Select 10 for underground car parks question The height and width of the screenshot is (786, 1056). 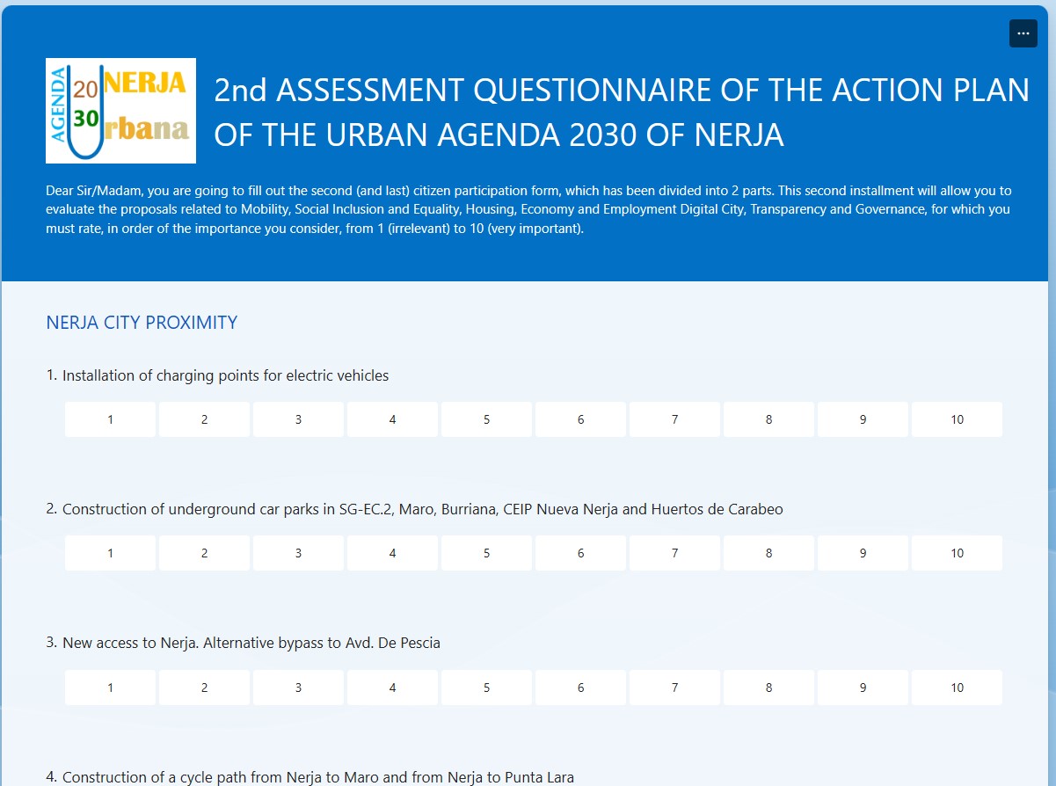(957, 553)
